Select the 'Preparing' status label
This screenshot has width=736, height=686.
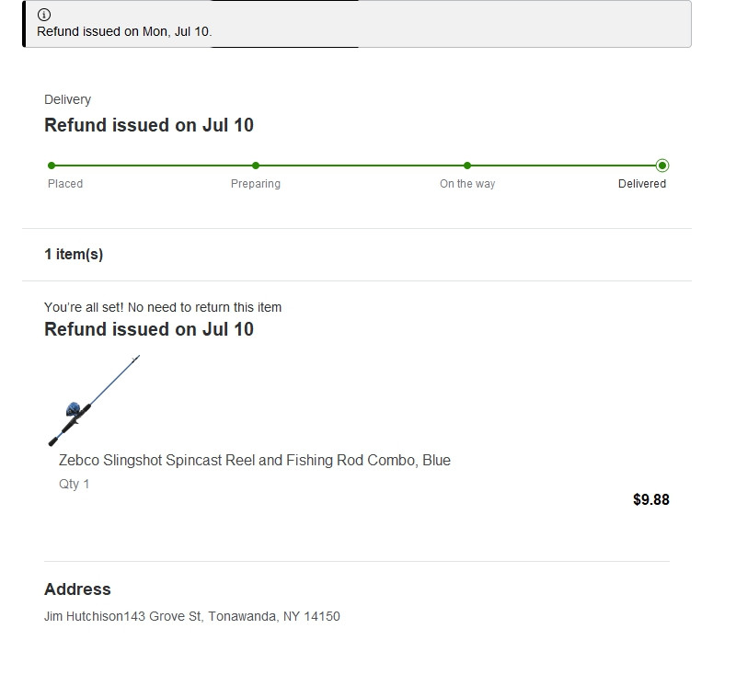click(256, 184)
